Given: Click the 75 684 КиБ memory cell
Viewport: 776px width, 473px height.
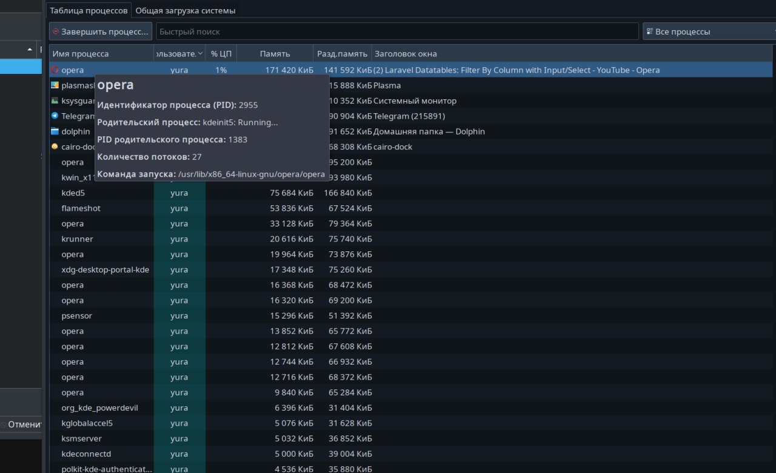Looking at the screenshot, I should pos(292,193).
